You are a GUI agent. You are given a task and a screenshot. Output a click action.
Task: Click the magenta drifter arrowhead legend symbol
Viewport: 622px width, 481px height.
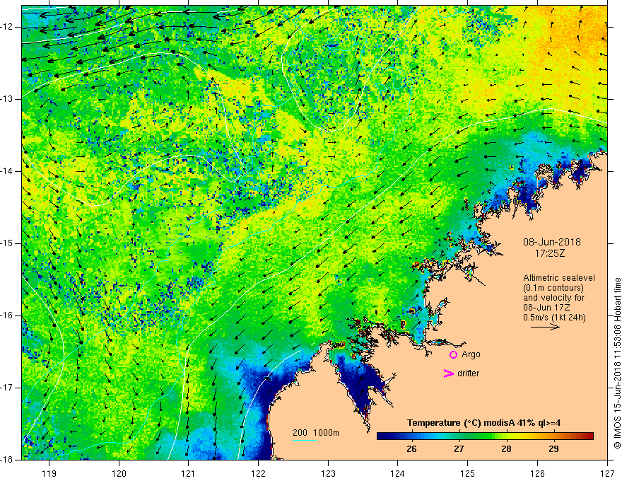coord(448,373)
